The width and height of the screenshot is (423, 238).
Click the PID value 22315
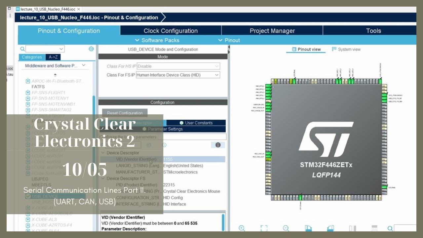pos(169,185)
